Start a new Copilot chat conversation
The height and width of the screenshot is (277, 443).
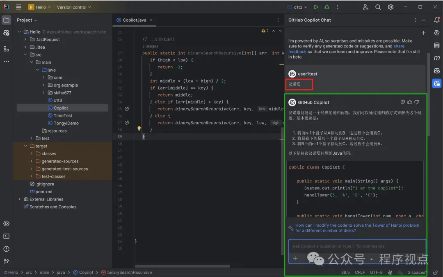(x=423, y=33)
